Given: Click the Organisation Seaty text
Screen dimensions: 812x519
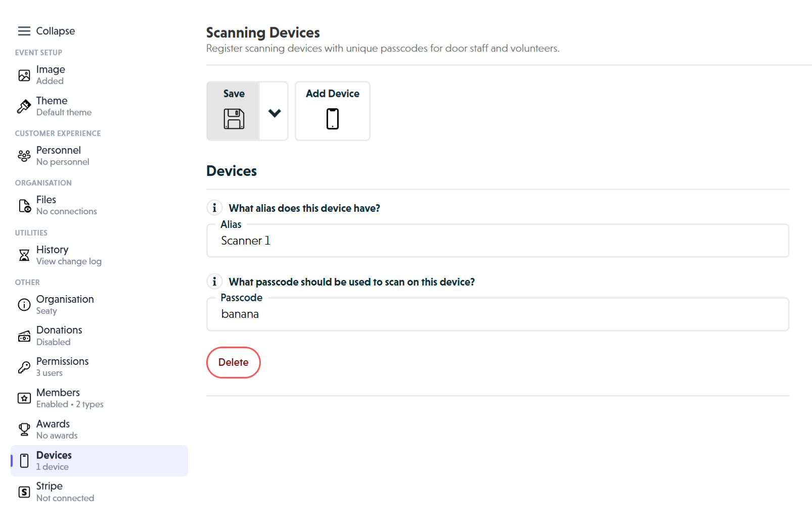Looking at the screenshot, I should point(65,305).
